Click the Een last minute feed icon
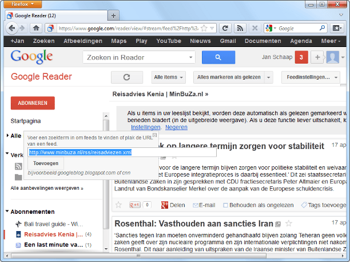The height and width of the screenshot is (262, 350). [x=18, y=245]
